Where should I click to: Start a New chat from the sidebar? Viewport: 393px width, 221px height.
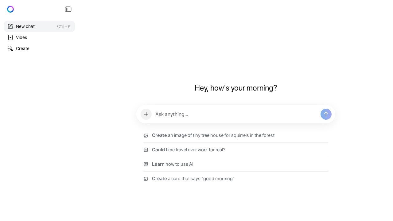click(x=25, y=26)
